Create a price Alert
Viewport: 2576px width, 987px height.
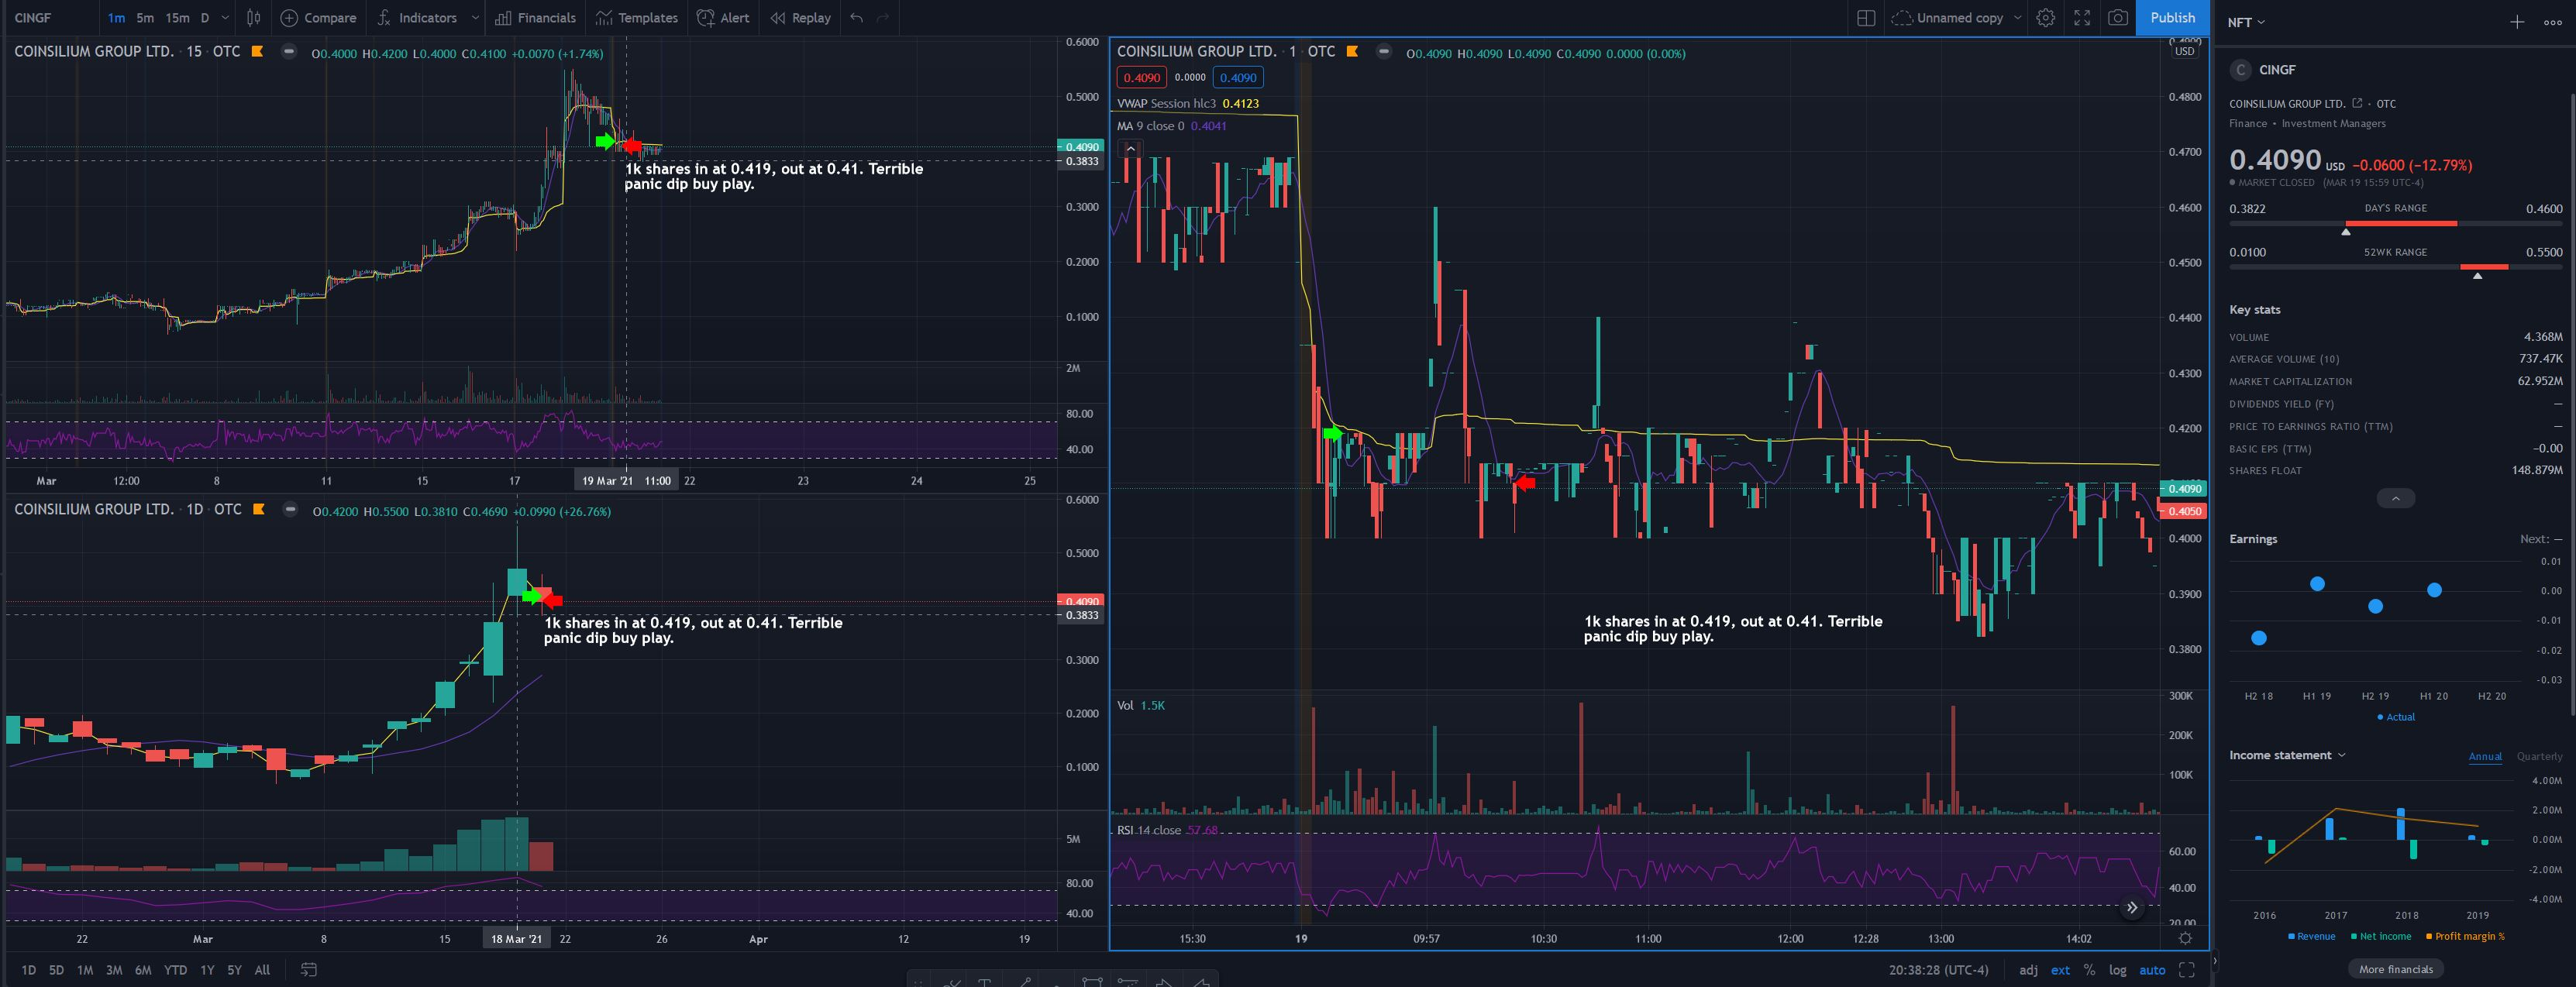pos(723,18)
